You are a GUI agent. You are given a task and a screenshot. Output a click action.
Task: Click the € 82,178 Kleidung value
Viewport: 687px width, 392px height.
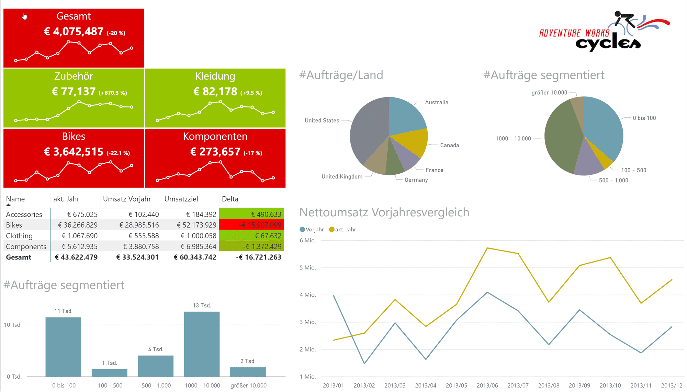click(215, 92)
